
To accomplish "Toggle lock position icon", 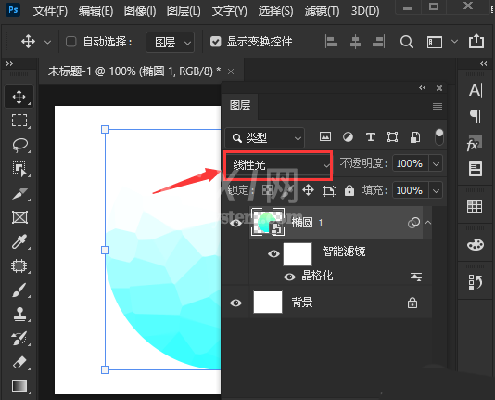I will tap(308, 190).
